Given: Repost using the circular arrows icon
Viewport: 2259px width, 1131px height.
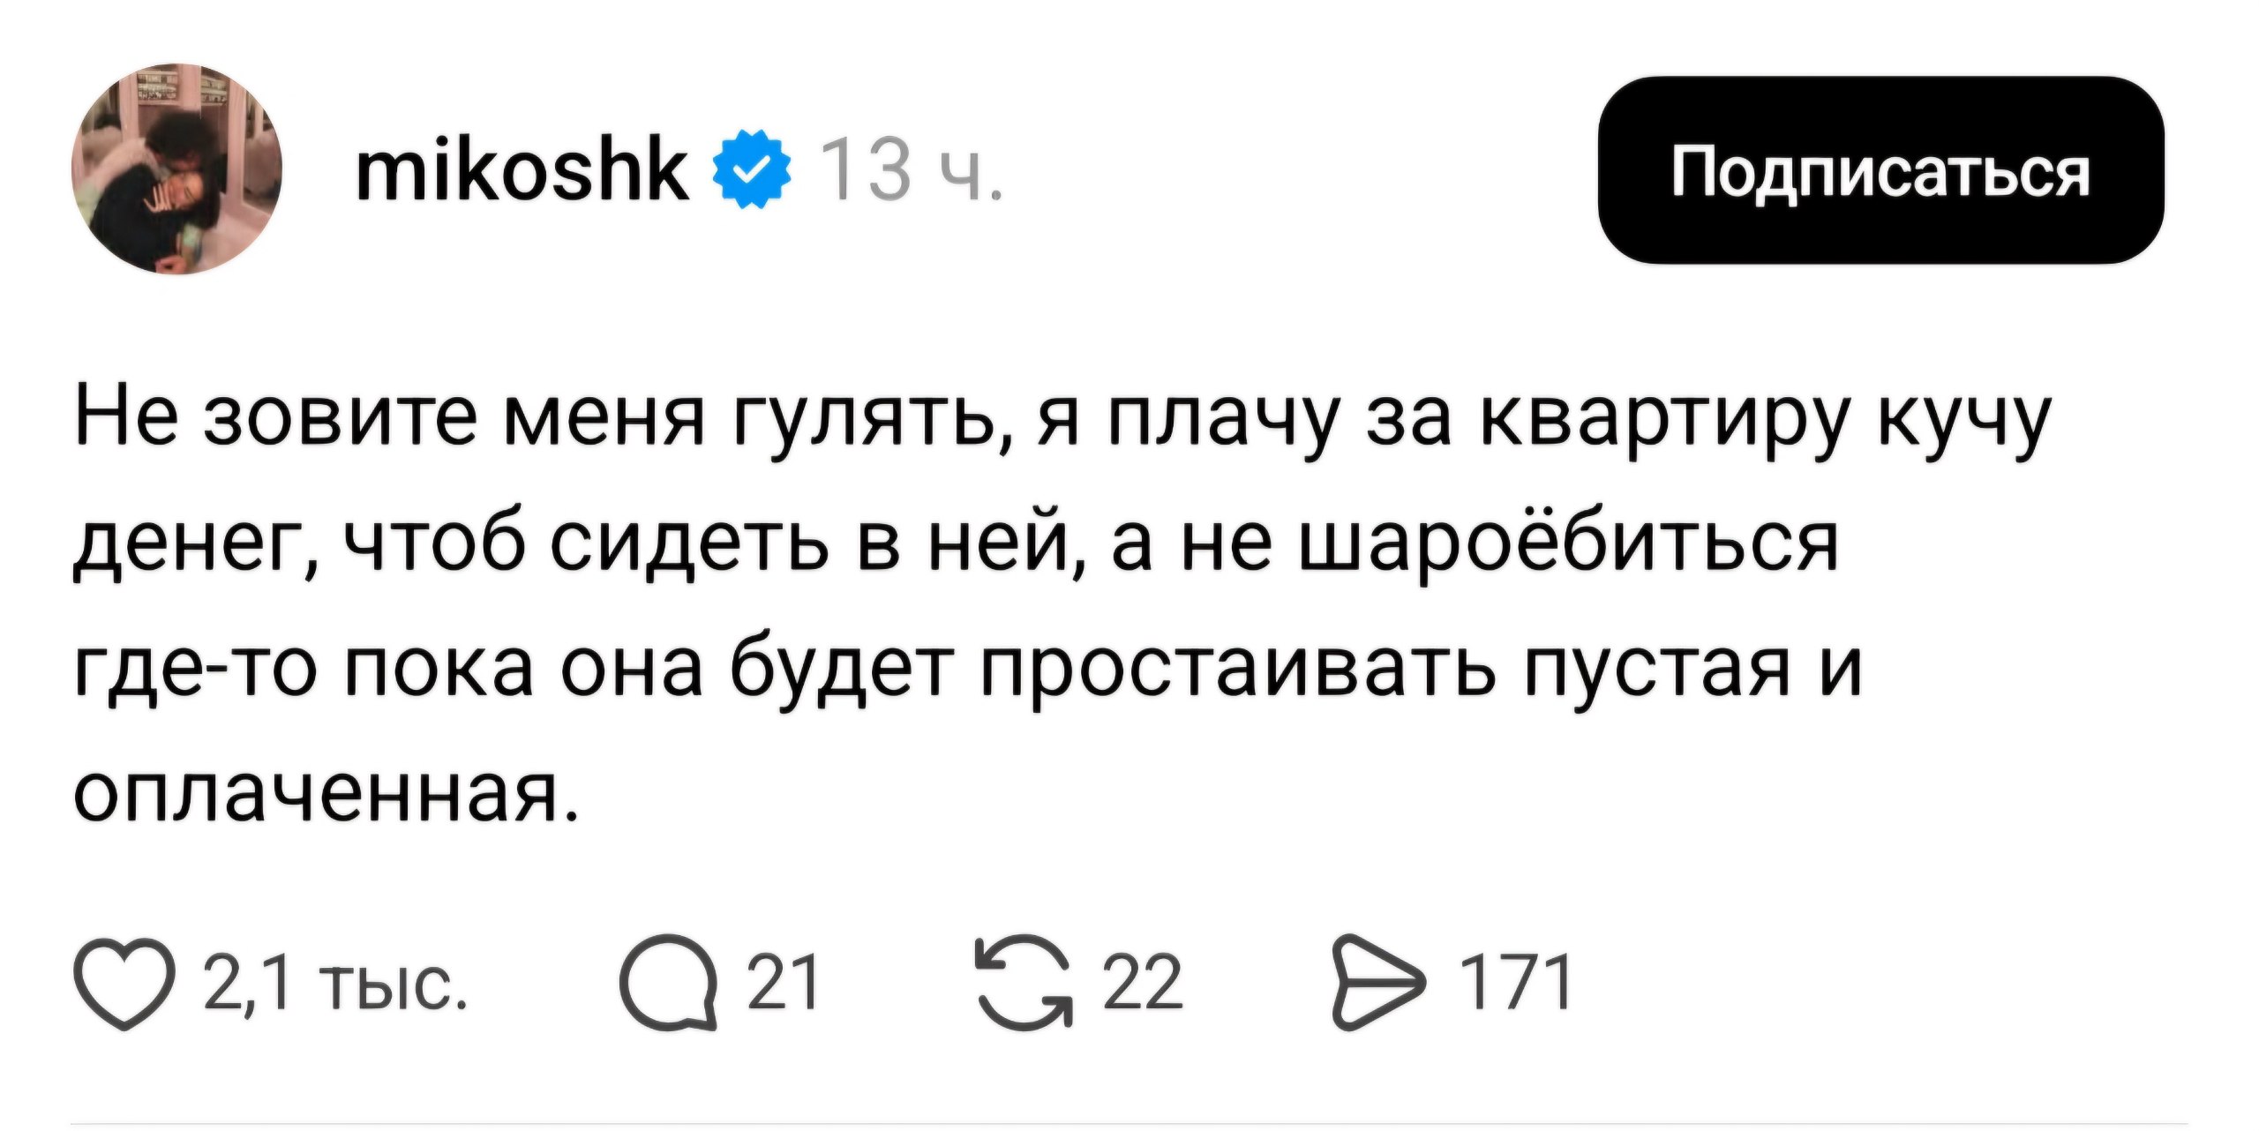Looking at the screenshot, I should click(1024, 981).
